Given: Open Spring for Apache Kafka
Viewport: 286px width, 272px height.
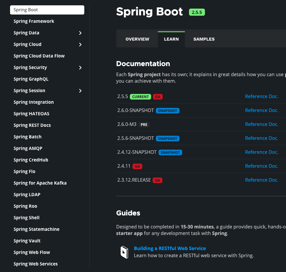Looking at the screenshot, I should coord(40,183).
